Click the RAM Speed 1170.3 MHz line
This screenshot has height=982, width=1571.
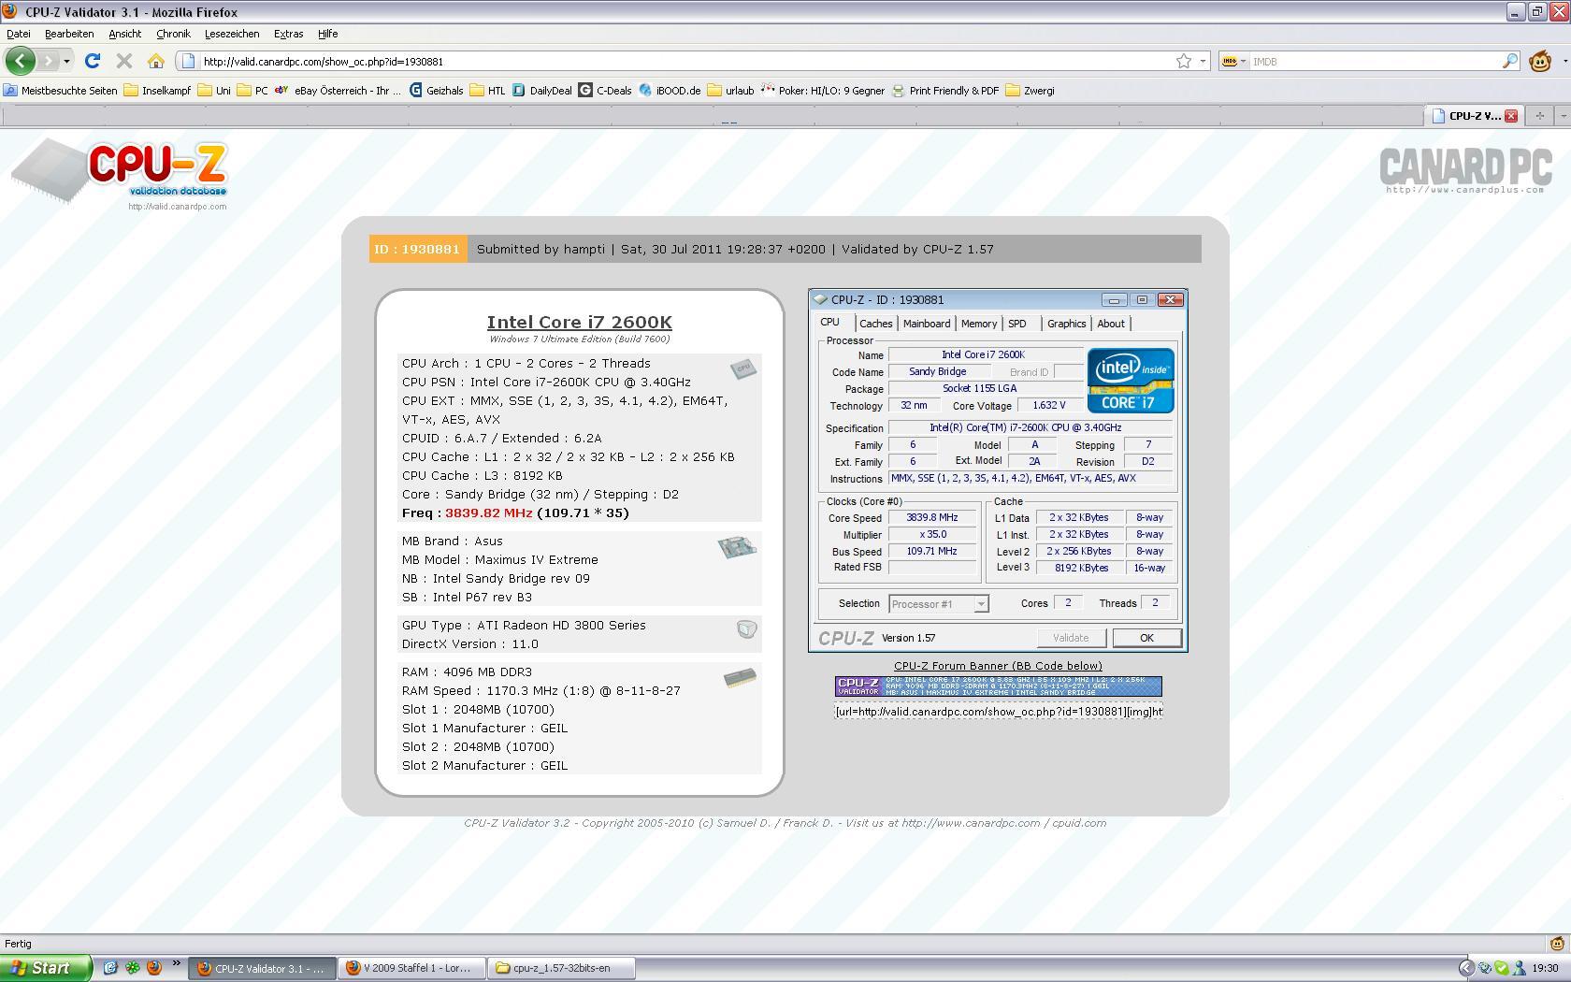[x=540, y=690]
